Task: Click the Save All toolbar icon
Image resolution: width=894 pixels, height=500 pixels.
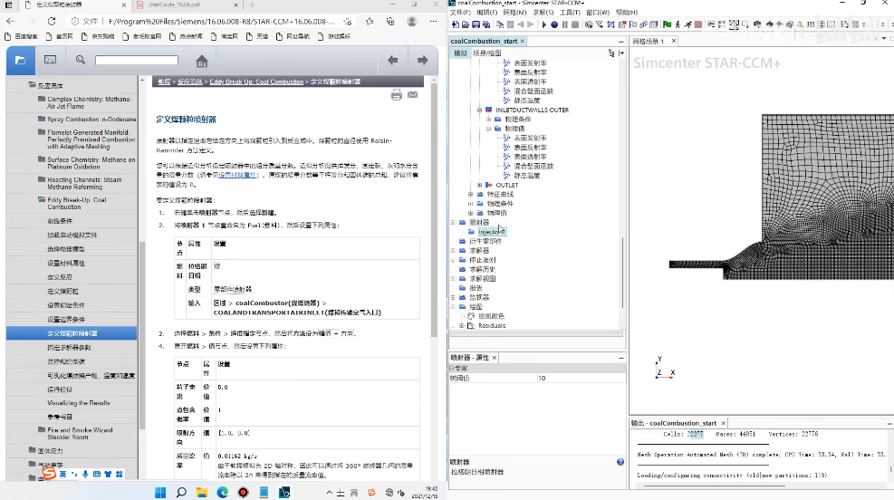Action: (x=485, y=24)
